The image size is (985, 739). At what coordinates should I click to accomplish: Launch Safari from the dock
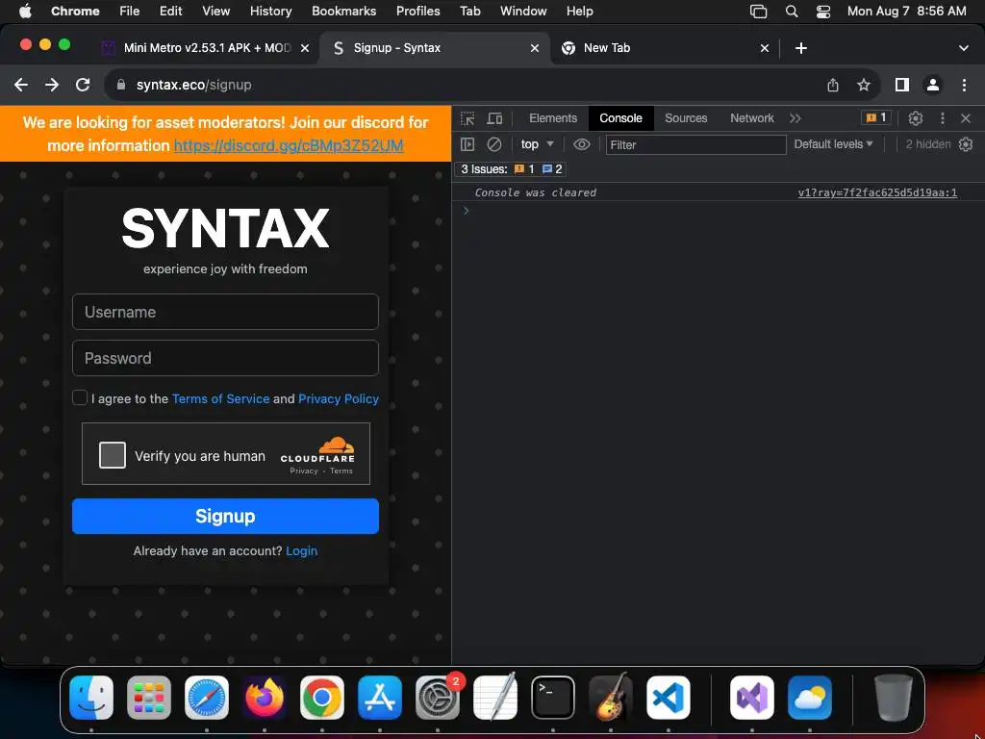(x=207, y=698)
